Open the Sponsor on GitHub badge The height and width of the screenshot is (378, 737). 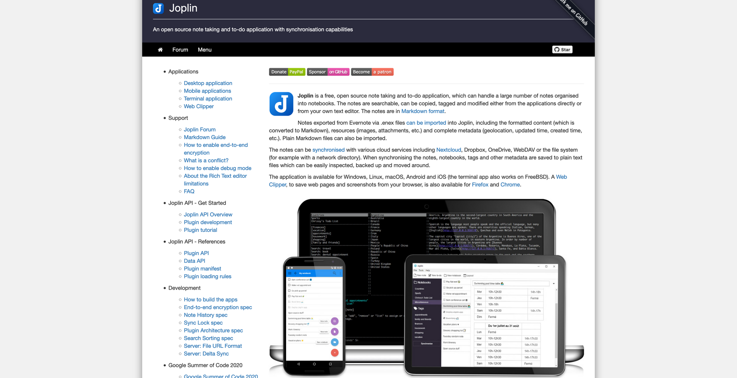click(328, 72)
